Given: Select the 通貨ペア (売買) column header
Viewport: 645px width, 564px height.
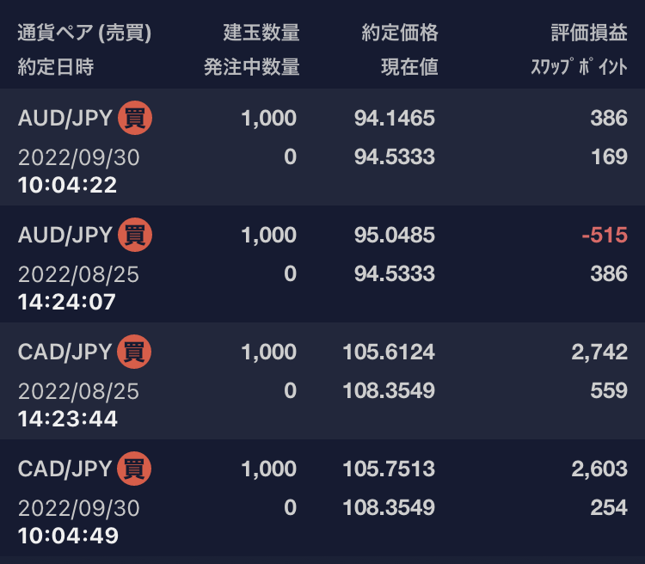Looking at the screenshot, I should click(x=84, y=34).
